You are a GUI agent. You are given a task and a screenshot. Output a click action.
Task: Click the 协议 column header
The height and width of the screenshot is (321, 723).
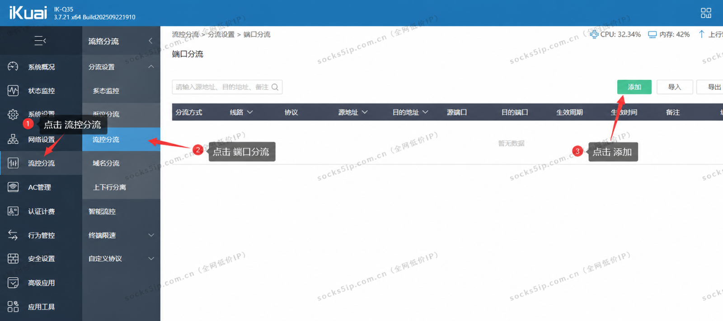click(291, 112)
